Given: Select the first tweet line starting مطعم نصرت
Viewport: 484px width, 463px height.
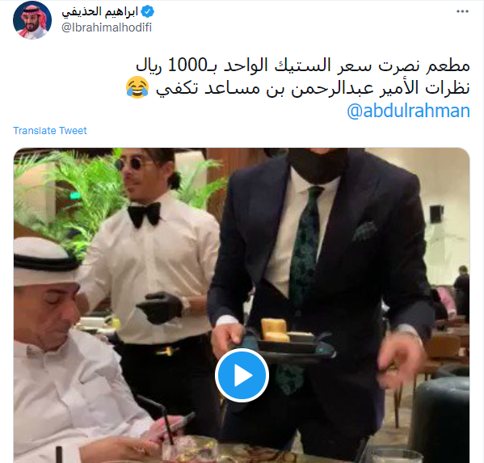Looking at the screenshot, I should click(303, 65).
